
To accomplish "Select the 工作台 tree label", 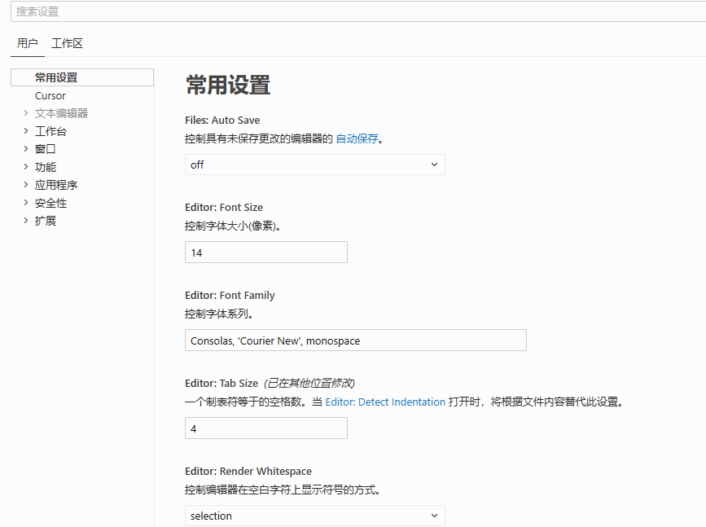I will (50, 131).
